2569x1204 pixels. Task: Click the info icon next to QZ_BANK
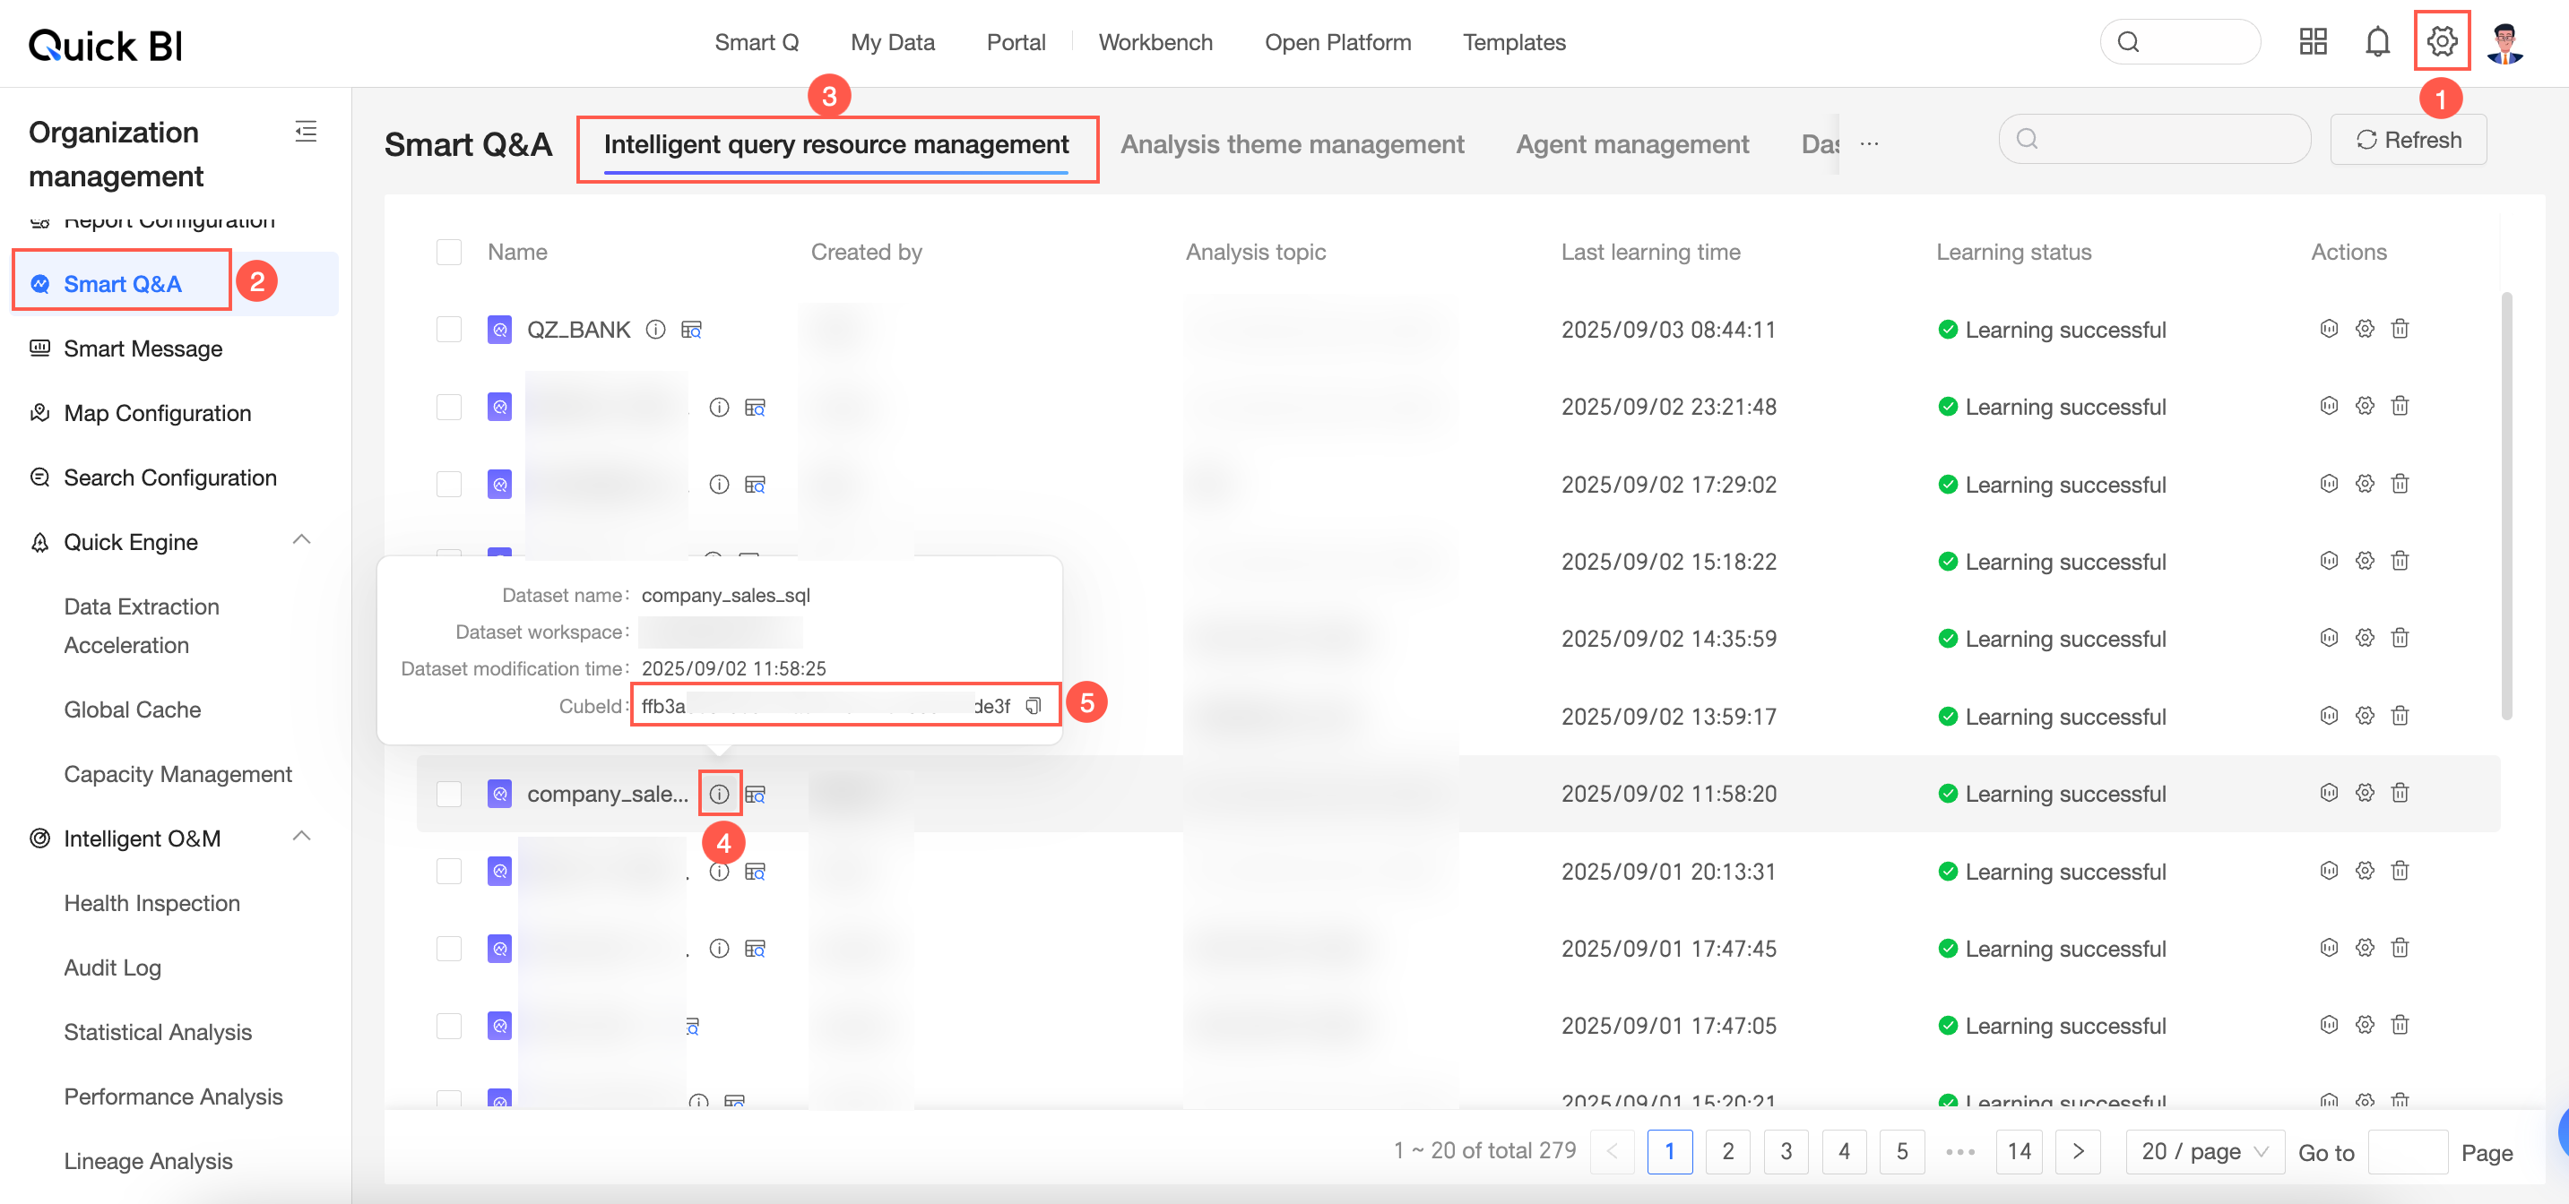pyautogui.click(x=655, y=329)
